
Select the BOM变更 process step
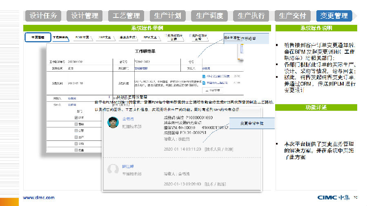[82, 37]
